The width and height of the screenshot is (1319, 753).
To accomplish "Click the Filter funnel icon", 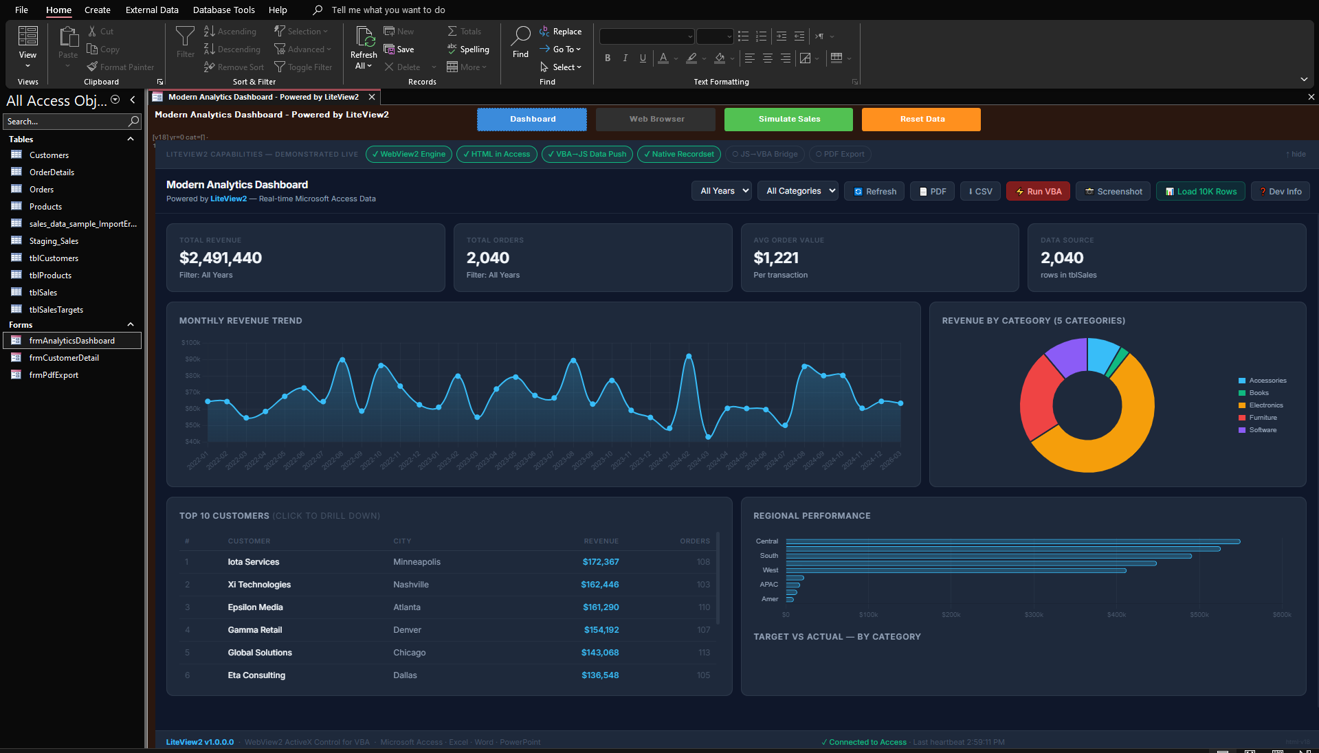I will tap(185, 36).
